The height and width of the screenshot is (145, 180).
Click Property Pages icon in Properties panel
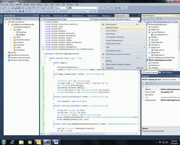pos(151,83)
